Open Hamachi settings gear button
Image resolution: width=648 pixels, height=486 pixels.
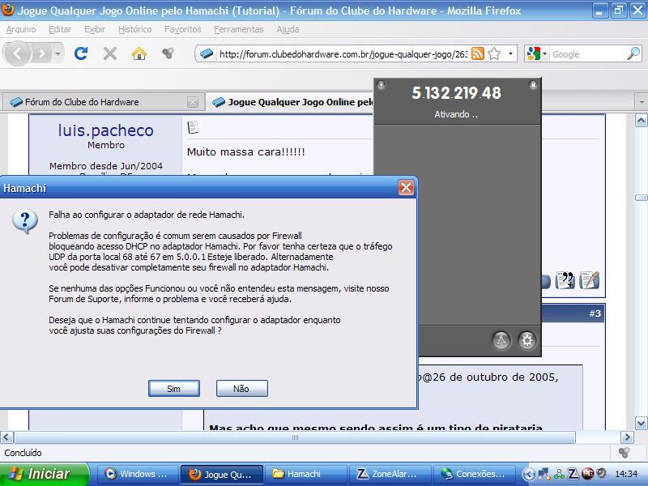tap(527, 340)
